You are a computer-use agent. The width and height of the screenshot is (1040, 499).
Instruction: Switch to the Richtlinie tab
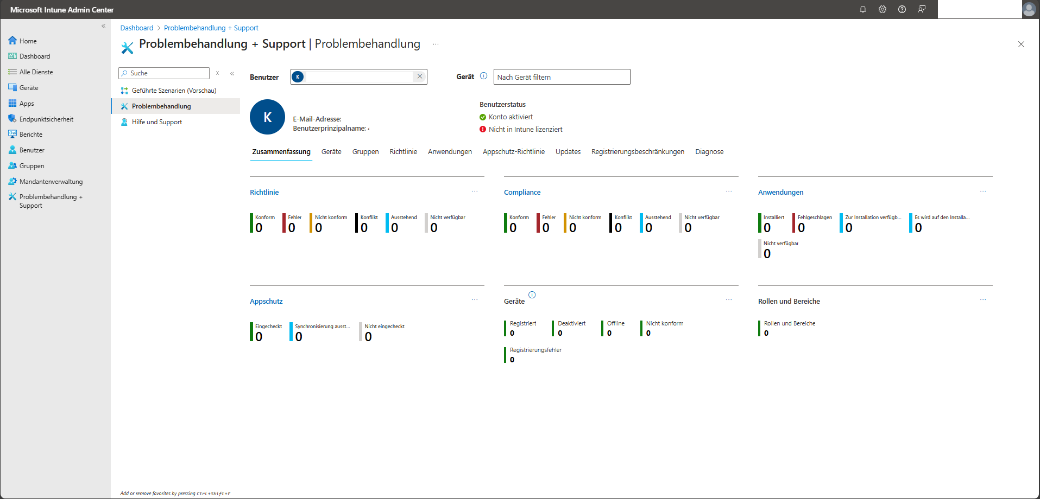pos(403,152)
